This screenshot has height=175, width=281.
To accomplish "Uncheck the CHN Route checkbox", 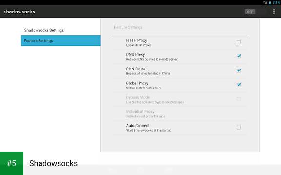I will pos(239,70).
